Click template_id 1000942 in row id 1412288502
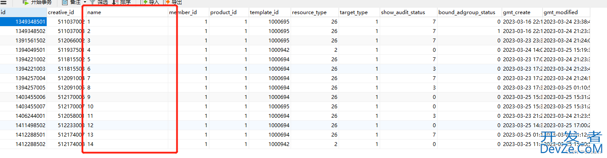The image size is (607, 158). click(269, 144)
